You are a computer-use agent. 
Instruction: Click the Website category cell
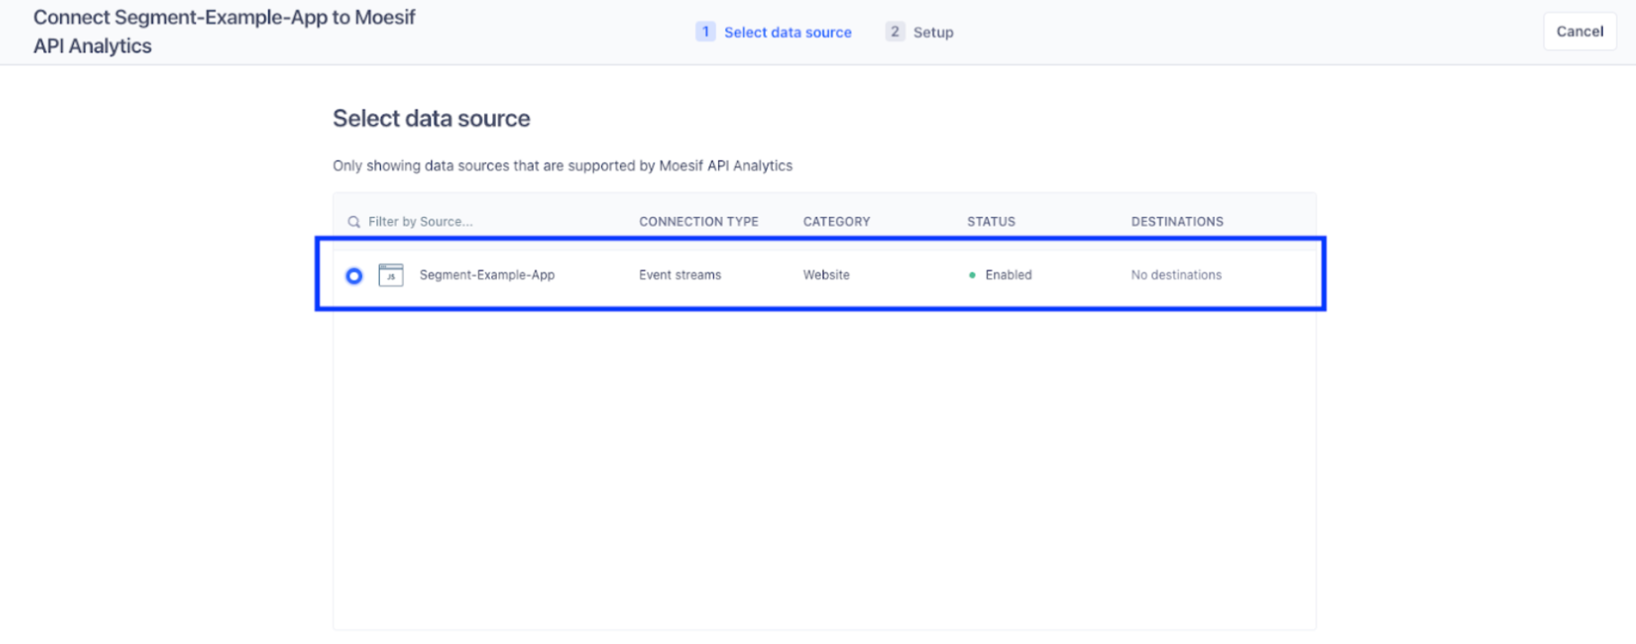click(826, 275)
